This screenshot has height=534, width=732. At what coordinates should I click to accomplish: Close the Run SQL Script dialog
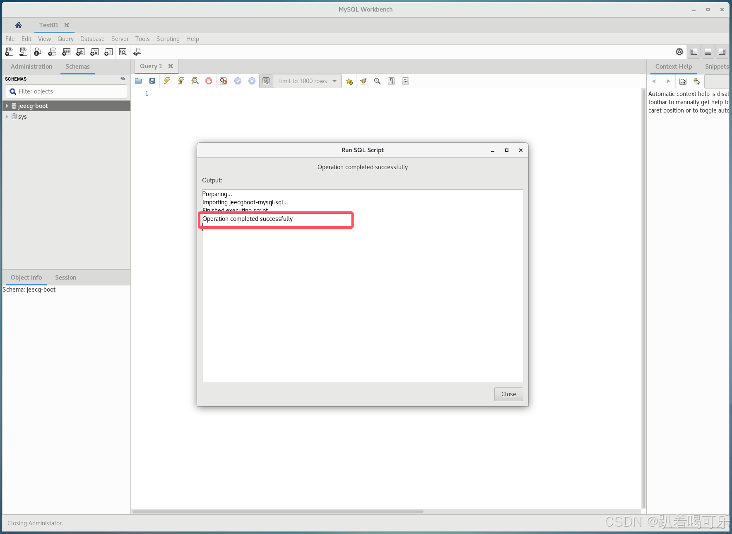click(x=508, y=394)
